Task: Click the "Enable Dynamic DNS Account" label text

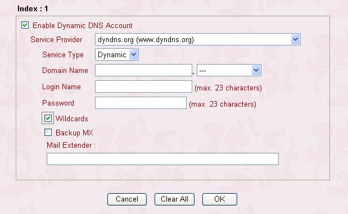Action: tap(82, 25)
